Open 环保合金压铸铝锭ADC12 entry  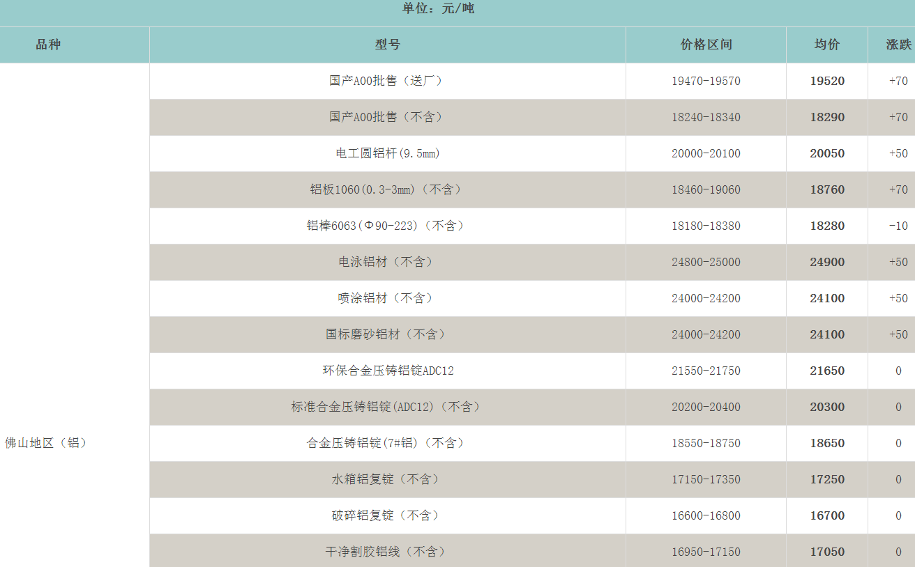[x=387, y=371]
